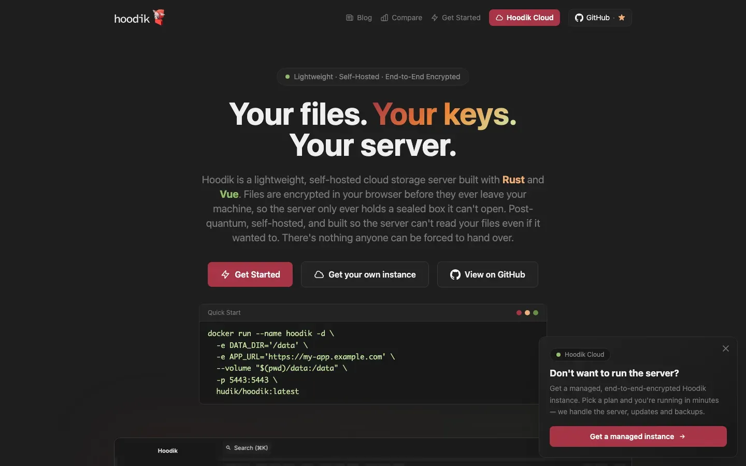Click the Rust highlighted word
Image resolution: width=746 pixels, height=466 pixels.
(x=513, y=180)
